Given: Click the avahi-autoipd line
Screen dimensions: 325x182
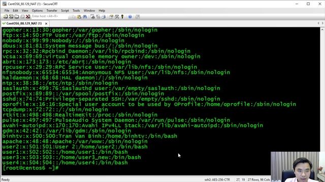Looking at the screenshot, I should coord(133,125).
